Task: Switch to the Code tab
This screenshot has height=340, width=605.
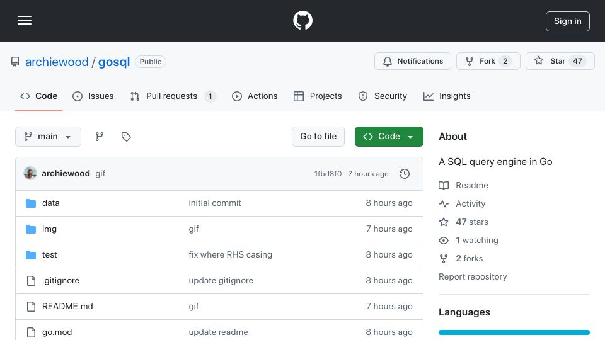Action: pos(39,96)
